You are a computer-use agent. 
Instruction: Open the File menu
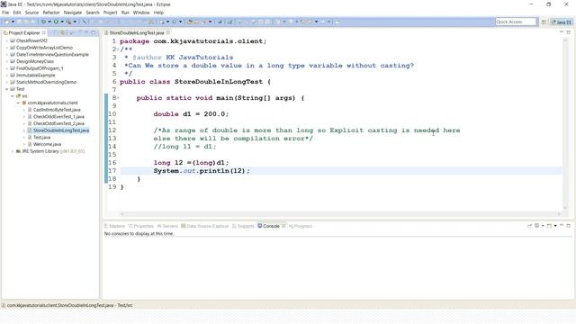pos(5,13)
